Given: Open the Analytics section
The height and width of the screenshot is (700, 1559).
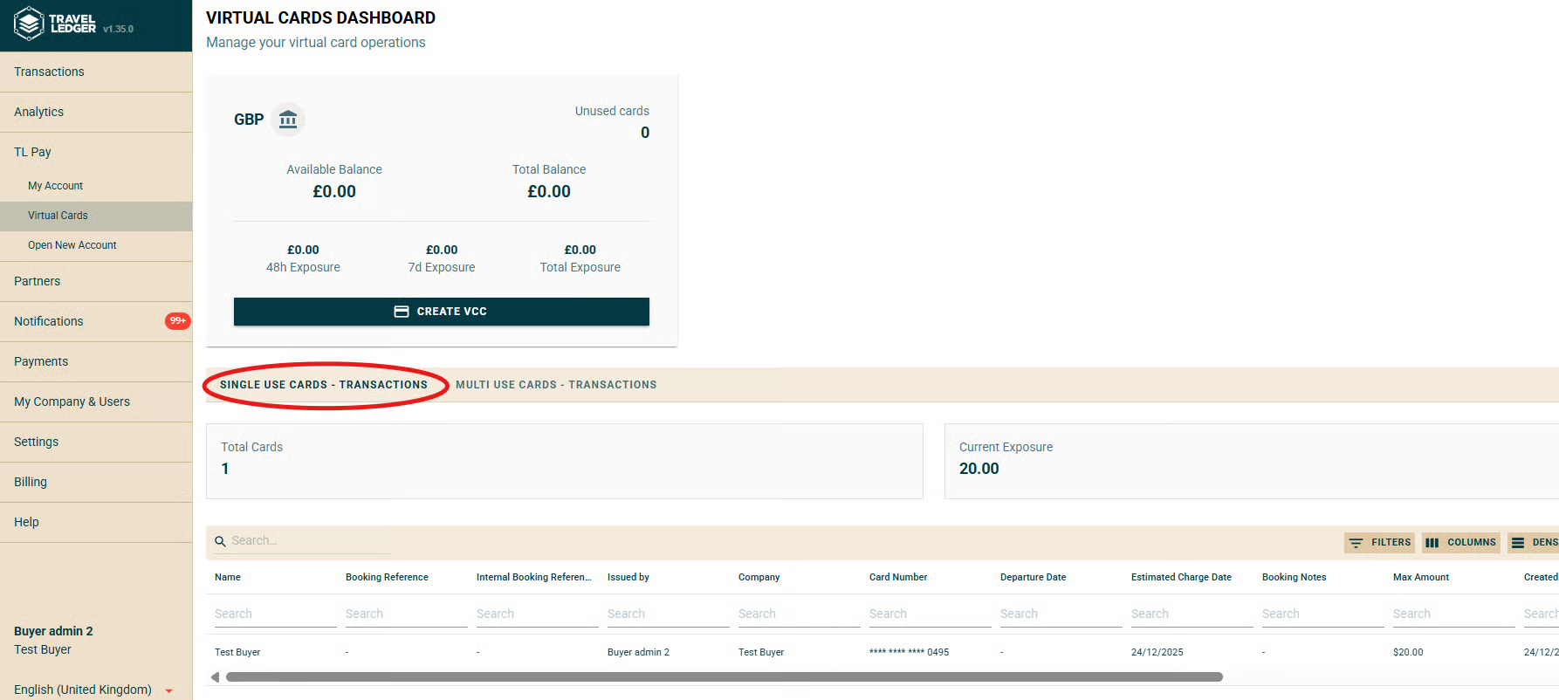Looking at the screenshot, I should pyautogui.click(x=39, y=112).
